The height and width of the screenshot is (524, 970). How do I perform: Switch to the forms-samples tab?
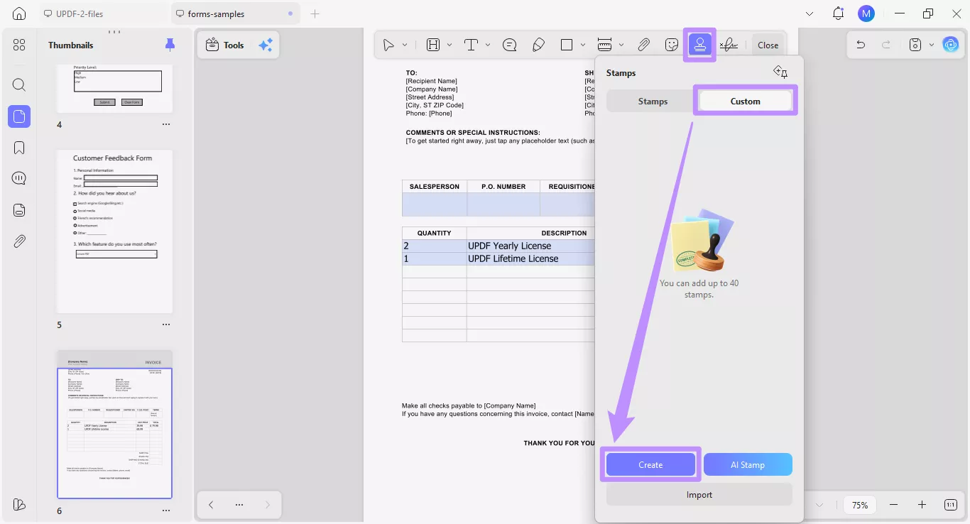(x=235, y=13)
